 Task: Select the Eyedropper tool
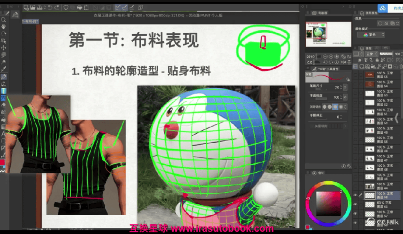tap(3, 69)
